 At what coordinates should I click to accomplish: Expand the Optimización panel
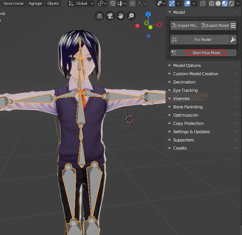point(170,115)
